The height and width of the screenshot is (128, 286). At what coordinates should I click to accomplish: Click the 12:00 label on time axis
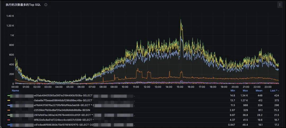[146, 87]
